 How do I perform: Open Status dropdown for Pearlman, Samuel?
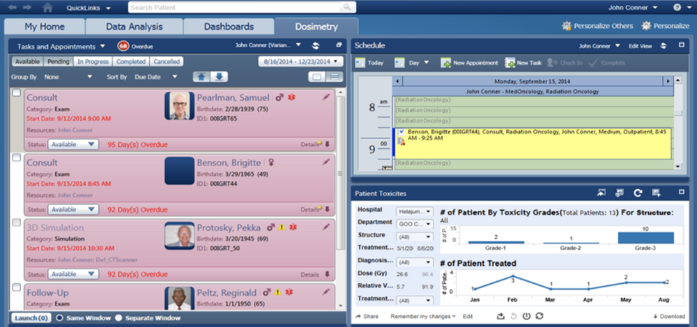tap(73, 144)
